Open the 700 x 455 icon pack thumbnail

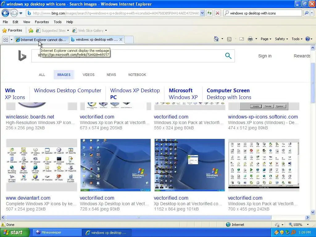264,165
